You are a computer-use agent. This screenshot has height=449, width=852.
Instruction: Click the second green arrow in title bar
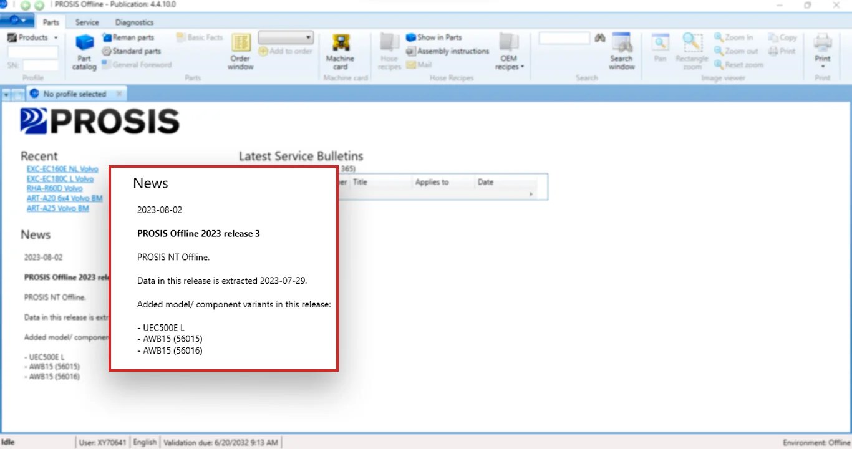point(39,5)
